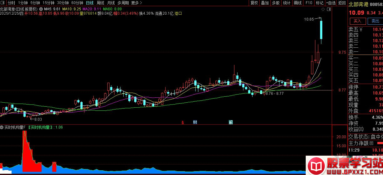Add stock via +自选 button

[331, 3]
